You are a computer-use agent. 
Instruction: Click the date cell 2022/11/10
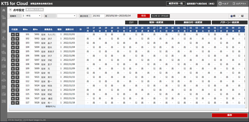click(69, 73)
